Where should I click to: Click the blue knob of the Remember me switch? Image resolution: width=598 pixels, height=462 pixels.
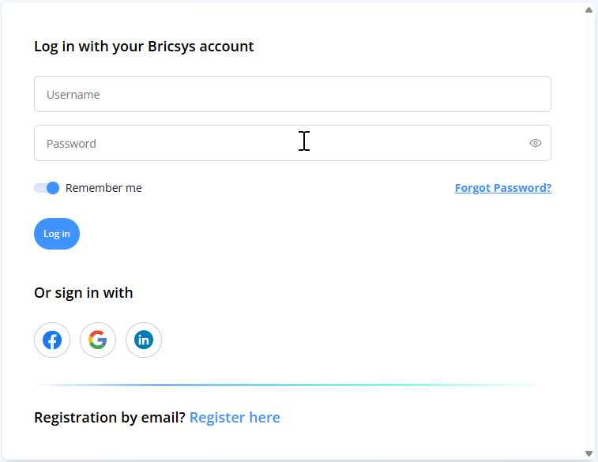(x=53, y=188)
